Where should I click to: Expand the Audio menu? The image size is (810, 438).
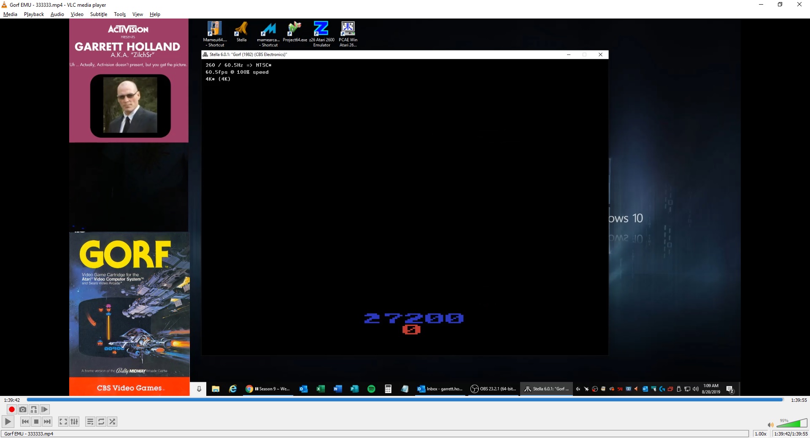(x=57, y=14)
